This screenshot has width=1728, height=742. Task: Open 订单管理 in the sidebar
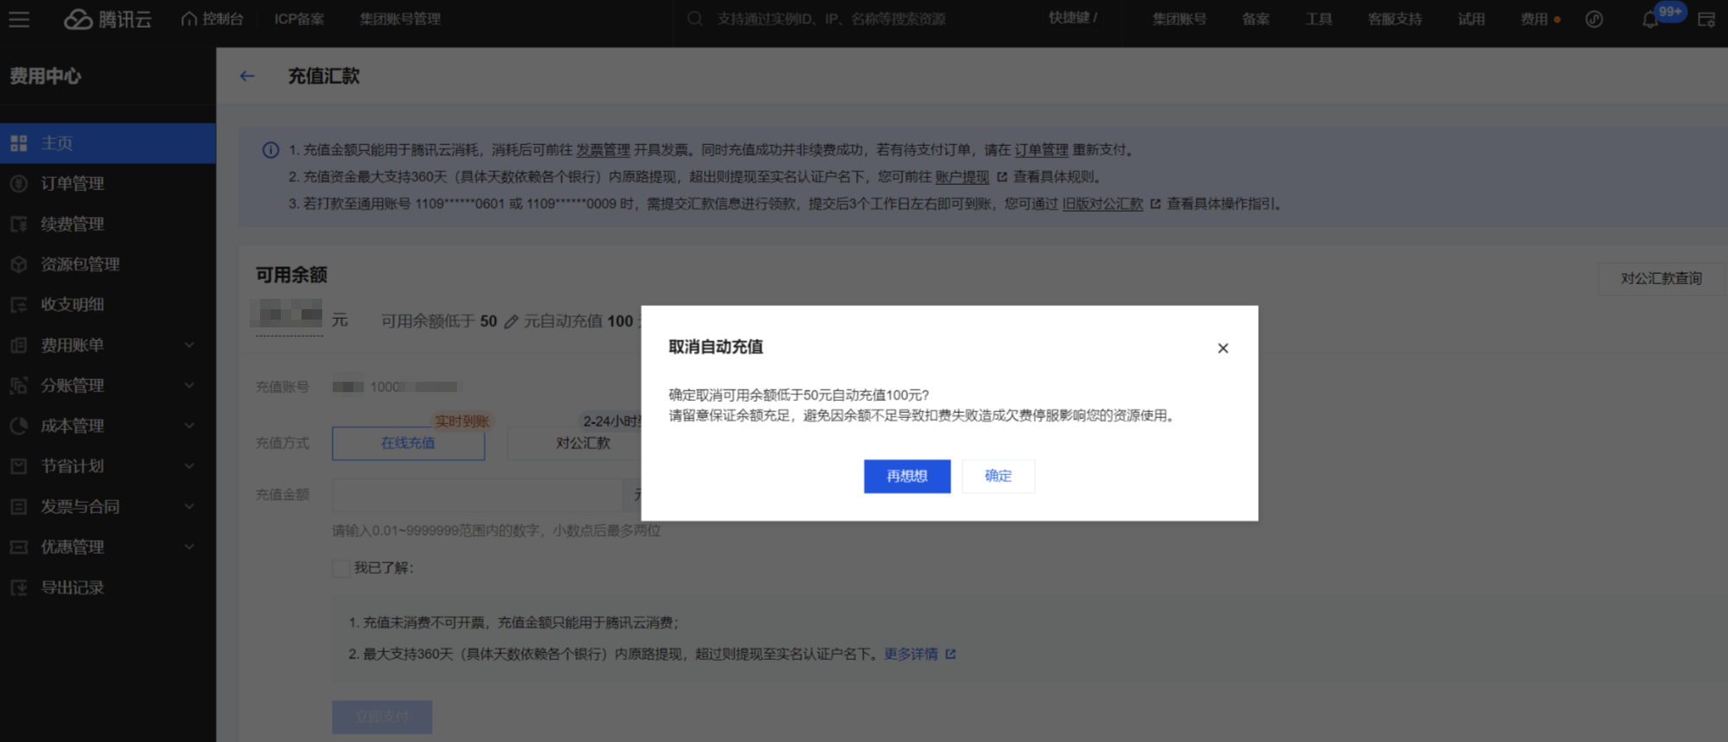[73, 183]
